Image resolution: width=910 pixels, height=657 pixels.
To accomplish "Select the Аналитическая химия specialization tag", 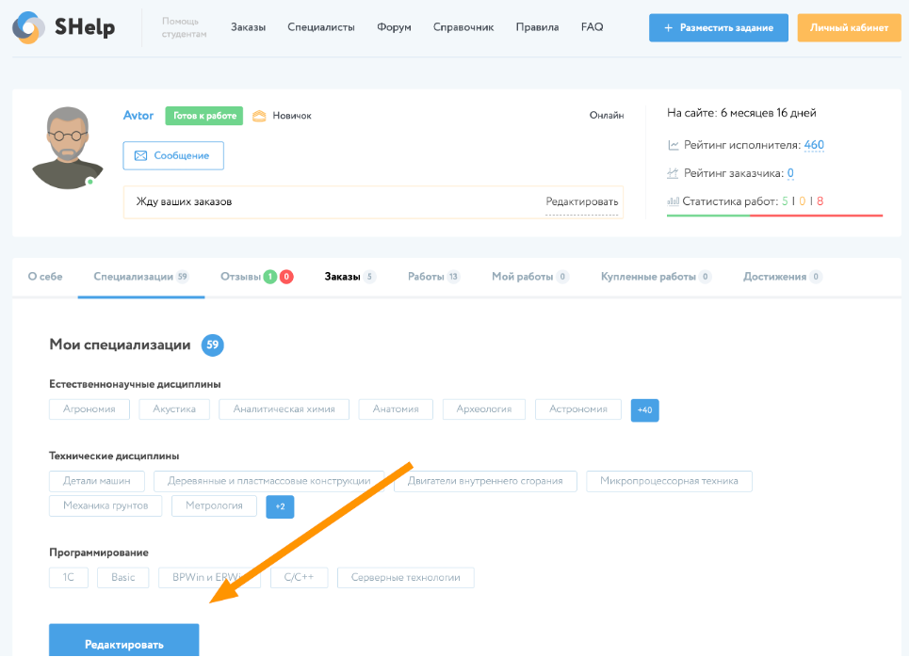I will pos(284,409).
